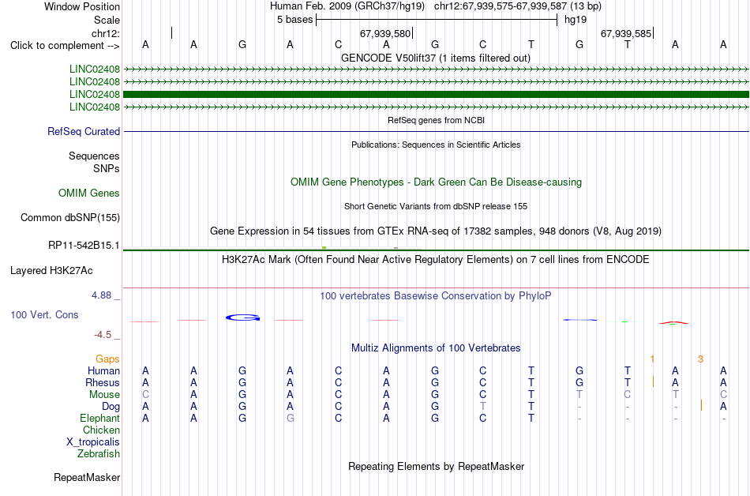The image size is (750, 496).
Task: Open the H3K27Ac Mark track title
Action: coord(436,260)
